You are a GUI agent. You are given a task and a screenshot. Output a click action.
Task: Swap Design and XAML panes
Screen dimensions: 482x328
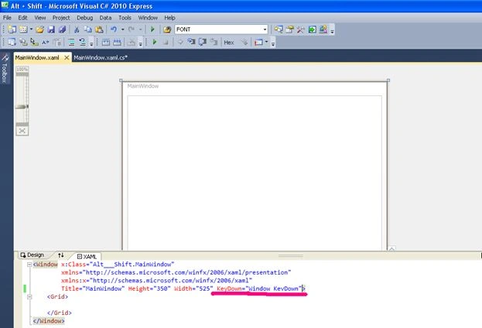pos(61,255)
